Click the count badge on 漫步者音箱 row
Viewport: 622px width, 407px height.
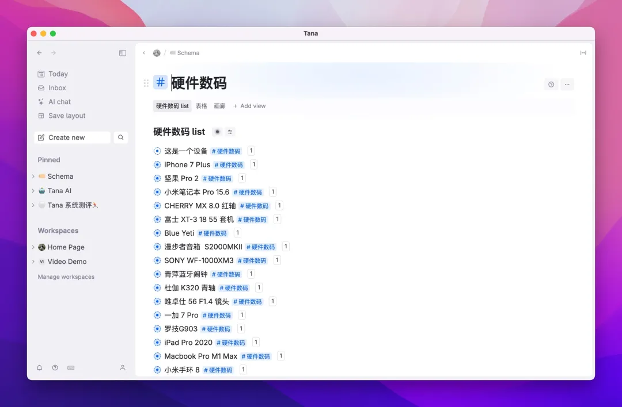[286, 247]
